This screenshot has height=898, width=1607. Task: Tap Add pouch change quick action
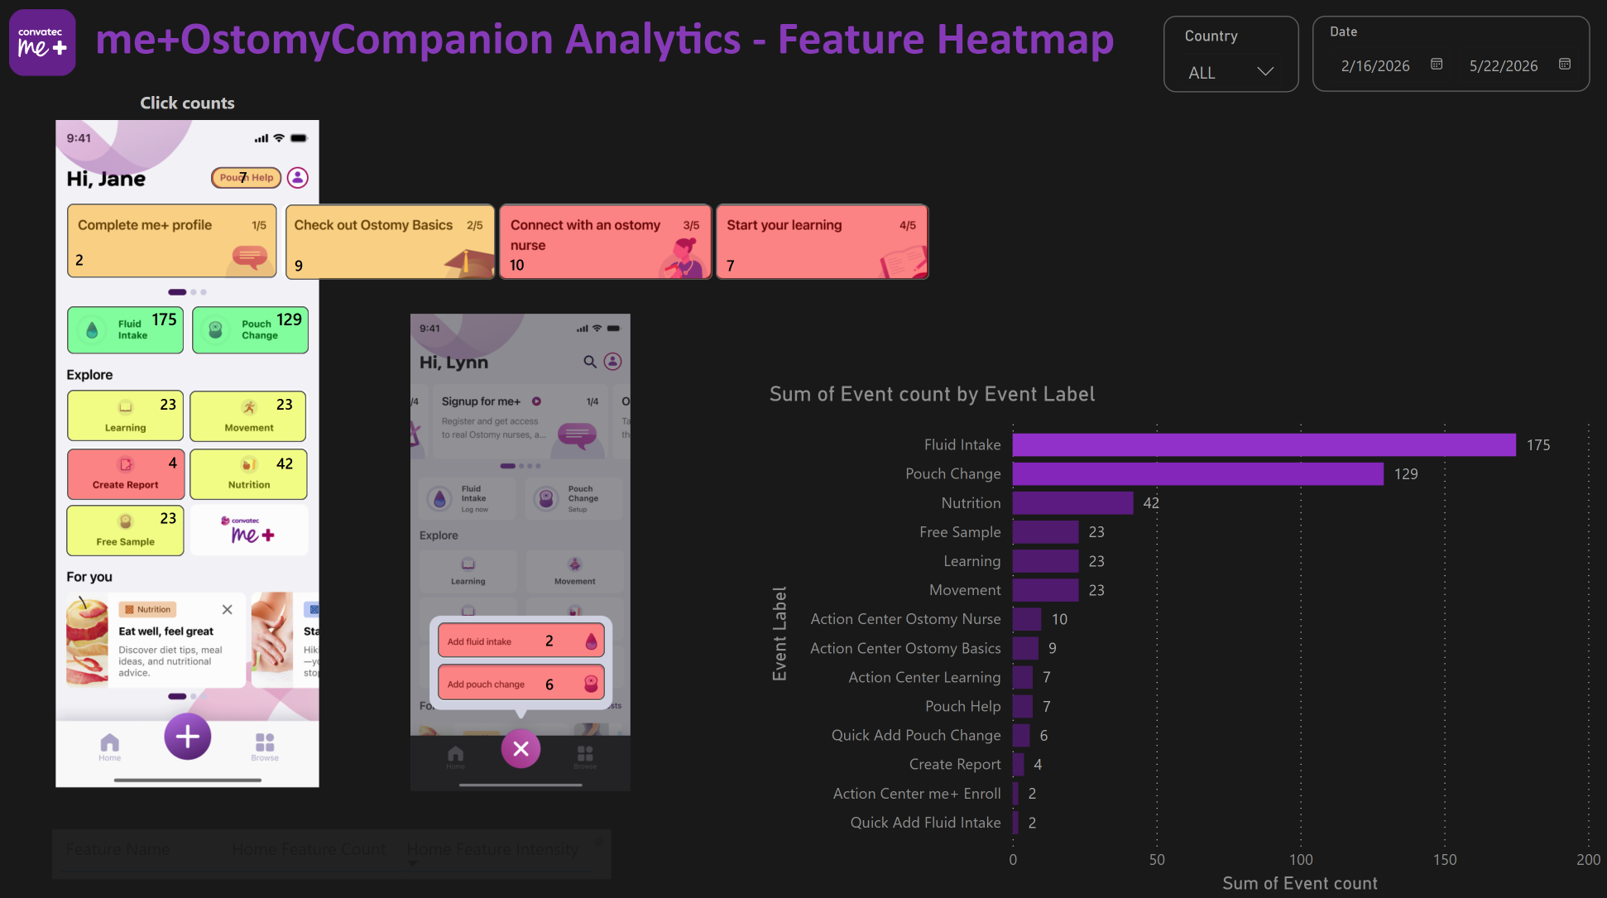click(x=521, y=684)
